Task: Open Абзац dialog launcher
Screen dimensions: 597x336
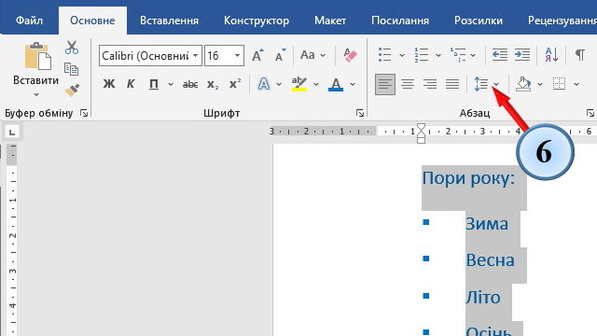Action: coord(590,113)
